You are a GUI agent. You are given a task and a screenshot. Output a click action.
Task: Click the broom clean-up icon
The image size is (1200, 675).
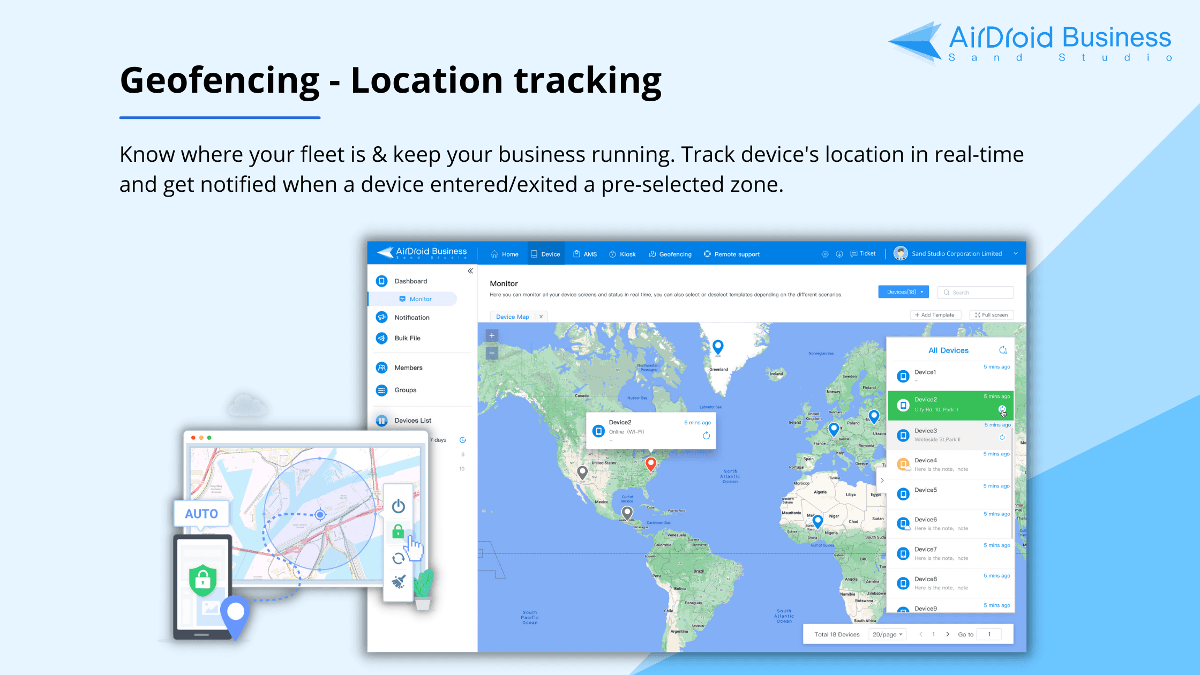click(x=398, y=582)
